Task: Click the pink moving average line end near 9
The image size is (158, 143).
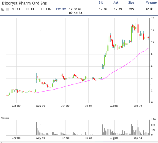Action: coord(148,48)
